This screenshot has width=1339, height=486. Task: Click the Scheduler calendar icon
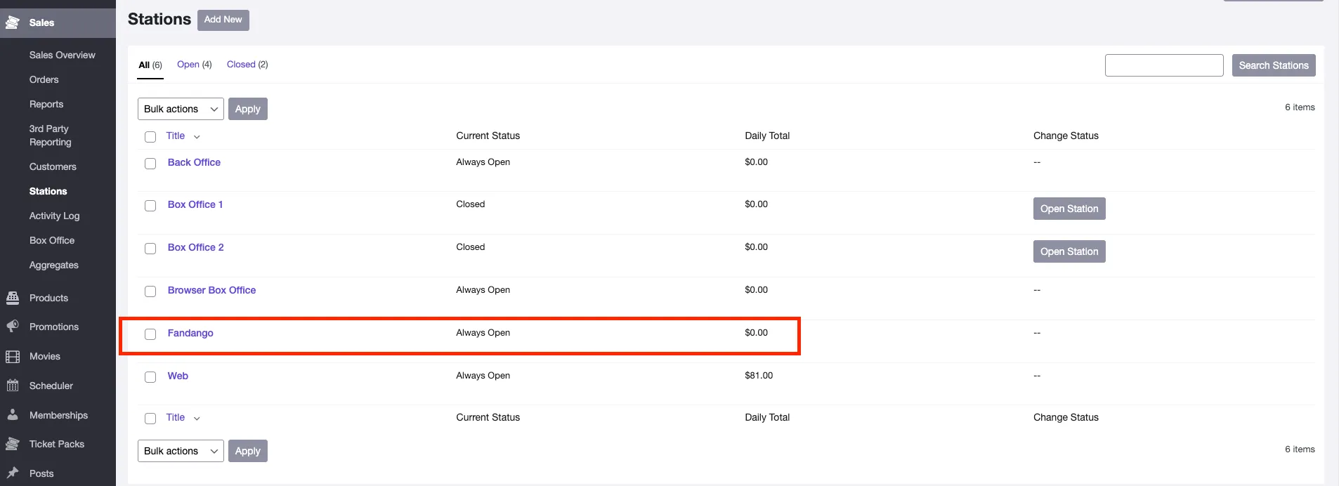coord(13,386)
